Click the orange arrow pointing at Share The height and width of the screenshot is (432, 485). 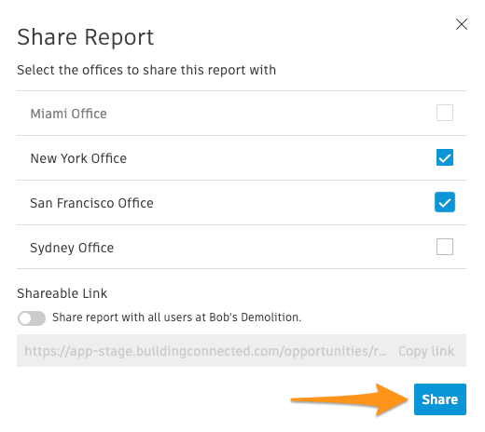pos(349,399)
